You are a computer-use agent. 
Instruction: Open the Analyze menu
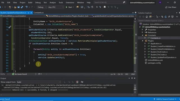53,3
